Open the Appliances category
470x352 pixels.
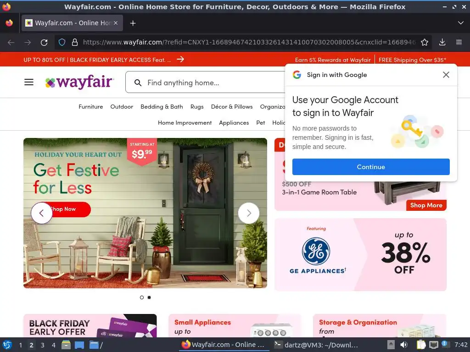pyautogui.click(x=234, y=123)
